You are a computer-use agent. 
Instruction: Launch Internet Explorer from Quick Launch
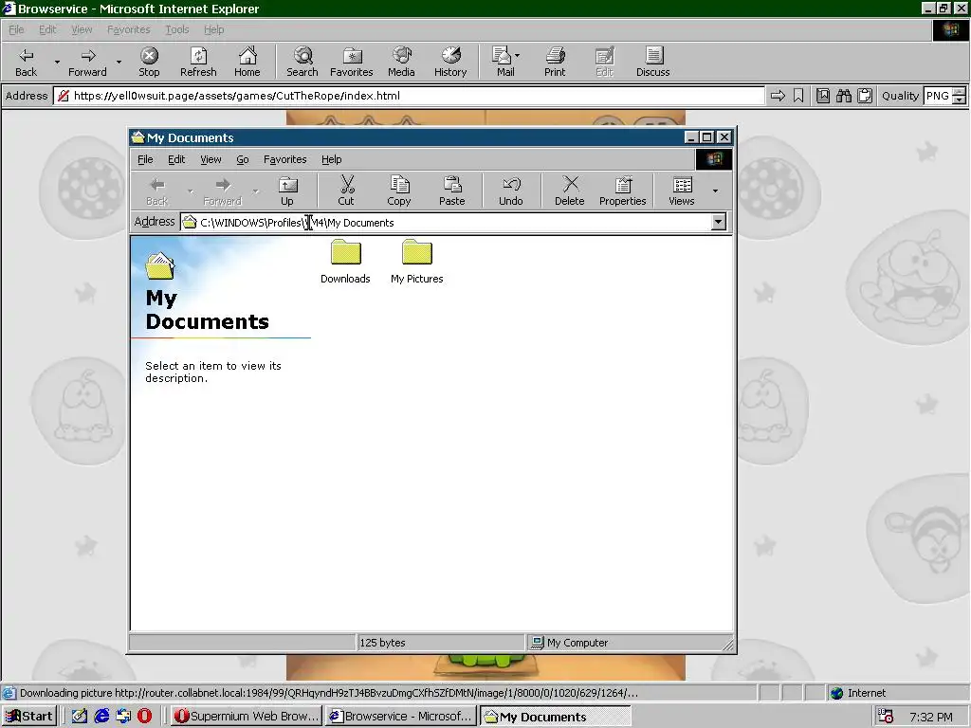(x=101, y=717)
